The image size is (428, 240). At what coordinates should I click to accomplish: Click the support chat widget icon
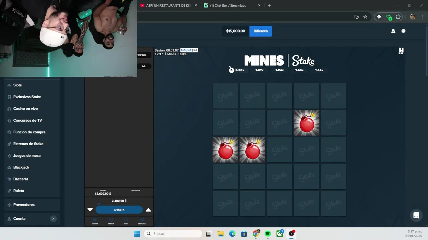pyautogui.click(x=416, y=215)
